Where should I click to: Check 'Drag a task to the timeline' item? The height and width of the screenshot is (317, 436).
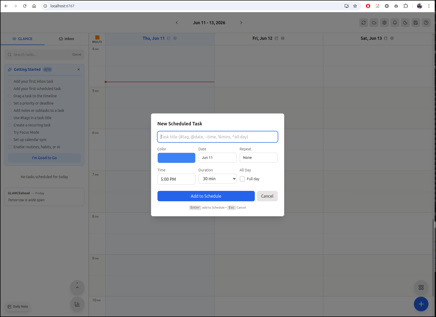click(10, 96)
